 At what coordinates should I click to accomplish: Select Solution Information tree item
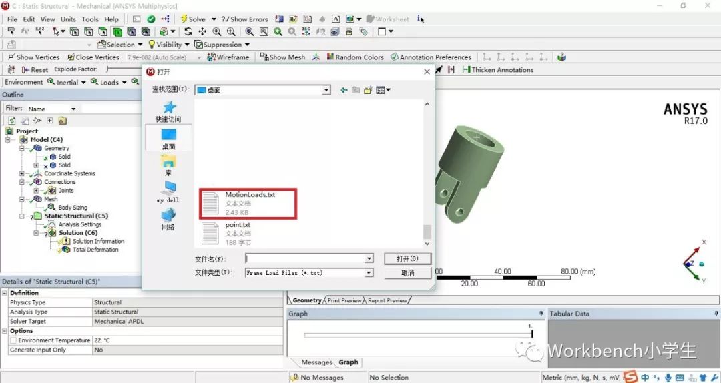tap(98, 241)
